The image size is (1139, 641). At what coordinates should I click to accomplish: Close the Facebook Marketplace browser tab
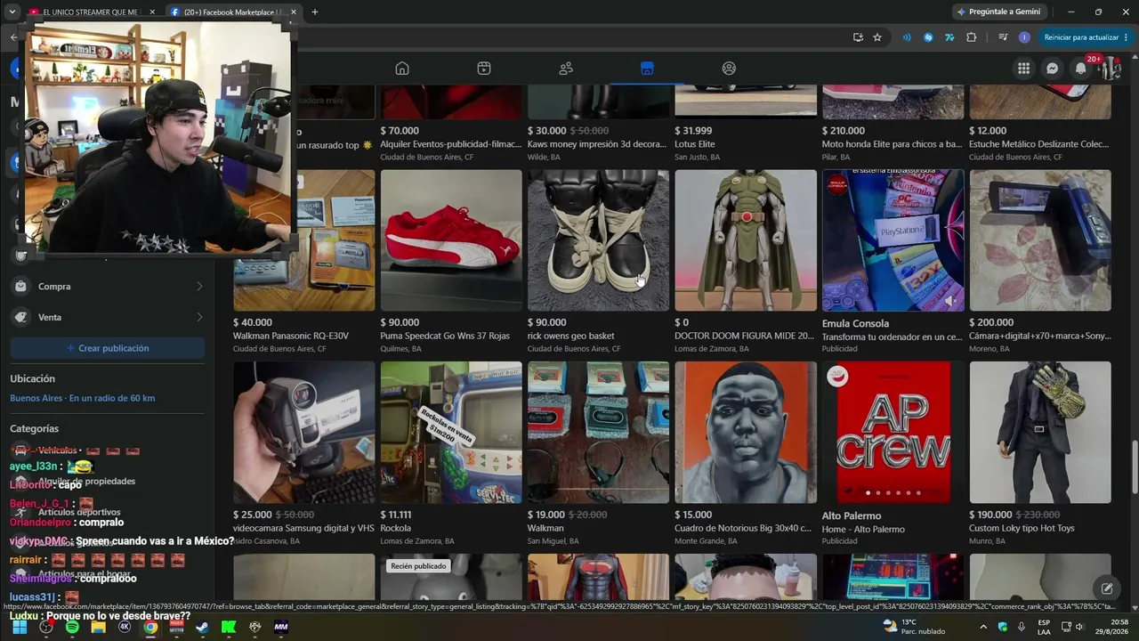pyautogui.click(x=294, y=12)
